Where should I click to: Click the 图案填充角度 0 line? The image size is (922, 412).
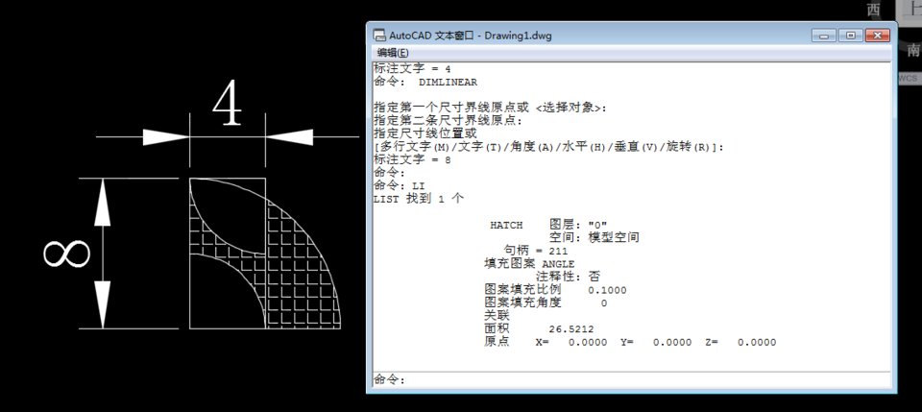pos(546,303)
